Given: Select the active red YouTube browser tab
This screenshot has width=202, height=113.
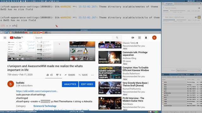Looking at the screenshot, I should click(x=41, y=33).
